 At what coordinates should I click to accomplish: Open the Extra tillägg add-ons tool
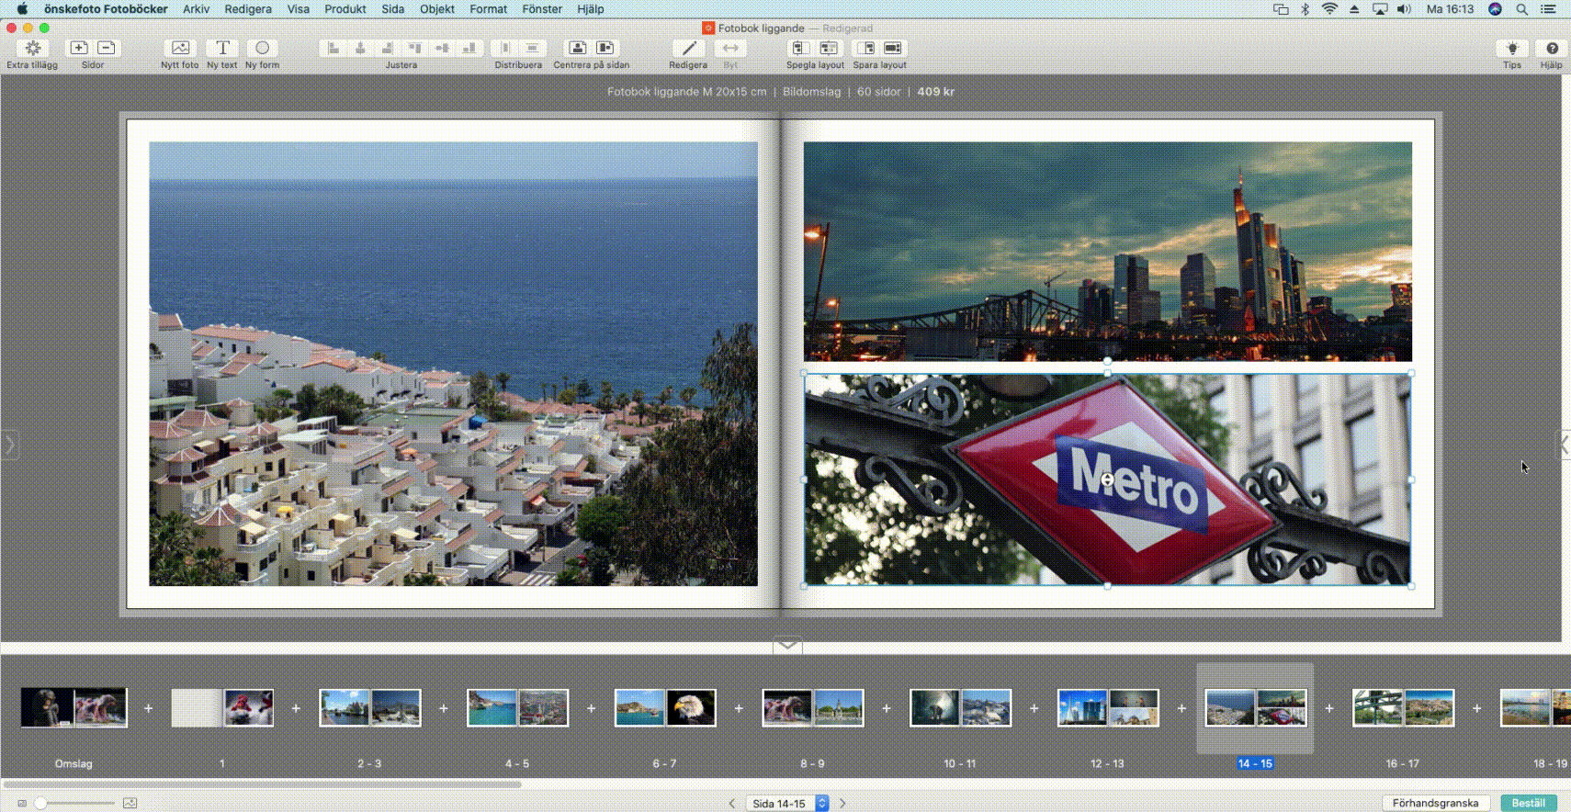coord(32,49)
